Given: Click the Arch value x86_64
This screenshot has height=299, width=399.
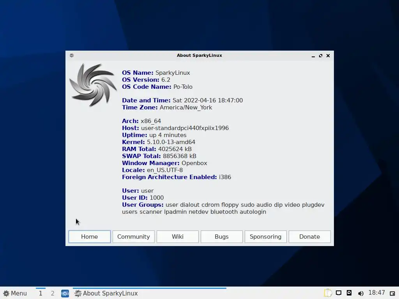Looking at the screenshot, I should coord(151,121).
